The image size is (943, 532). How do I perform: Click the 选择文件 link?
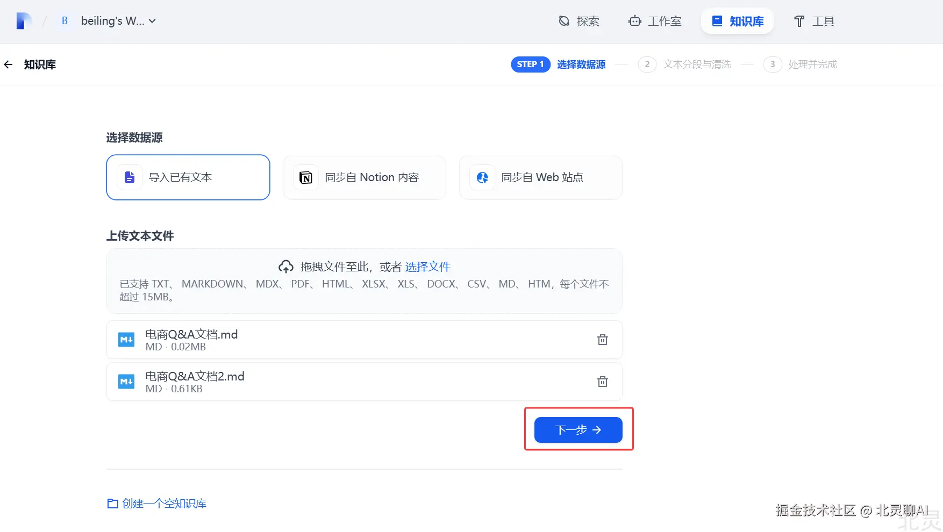click(428, 267)
